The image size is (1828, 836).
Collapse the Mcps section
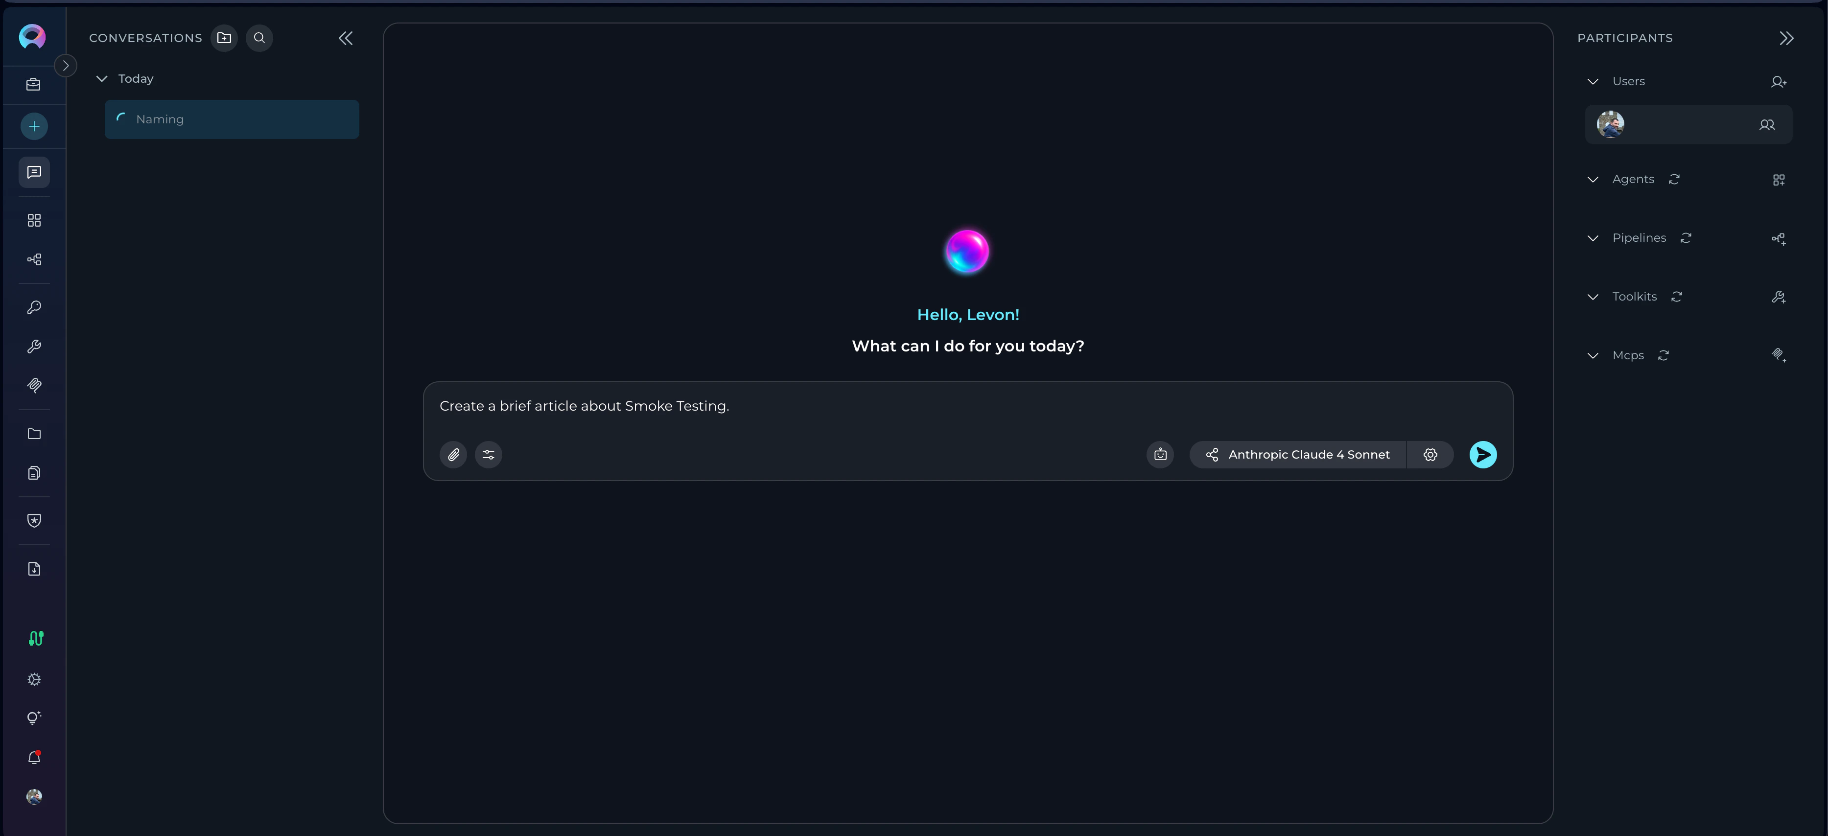[x=1593, y=355]
